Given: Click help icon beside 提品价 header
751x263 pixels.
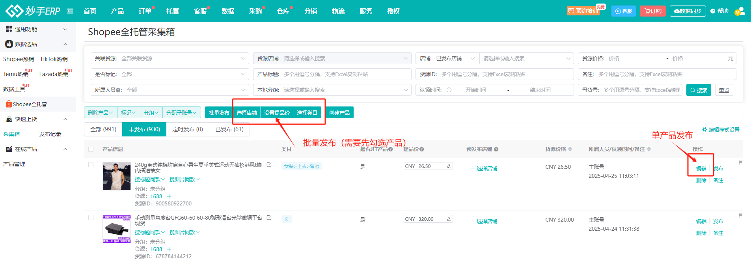Looking at the screenshot, I should (x=421, y=149).
